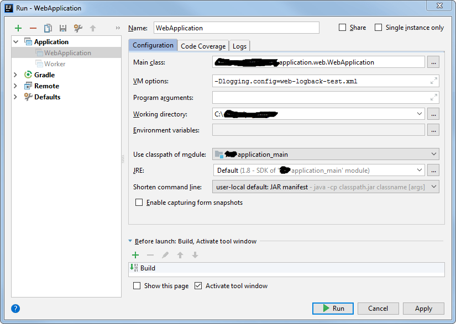Remove selected configuration with red minus

tap(33, 28)
